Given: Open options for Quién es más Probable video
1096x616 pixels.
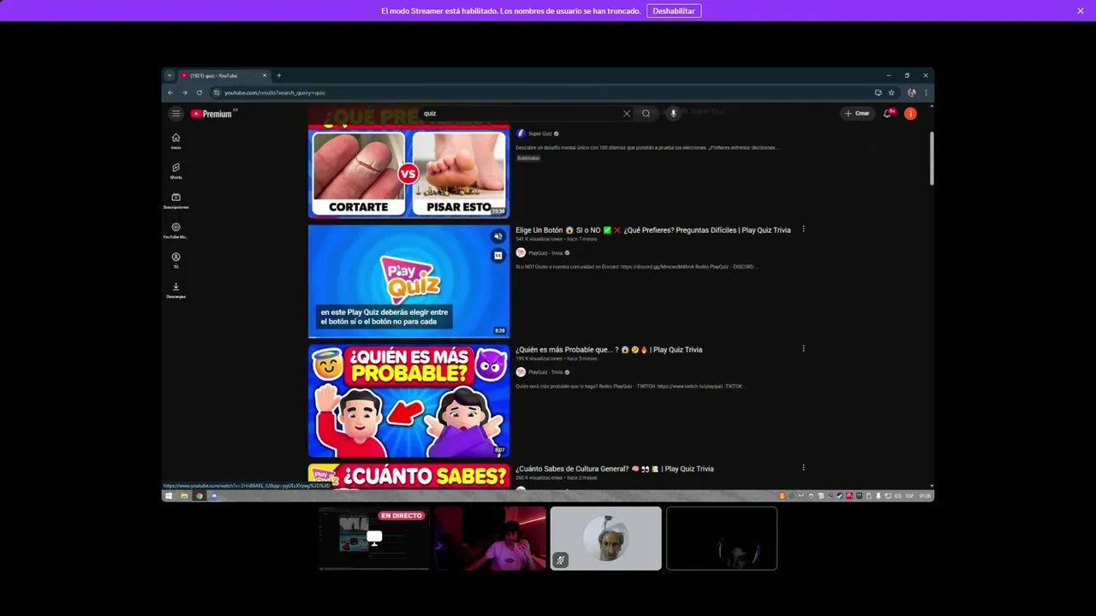Looking at the screenshot, I should (x=803, y=349).
